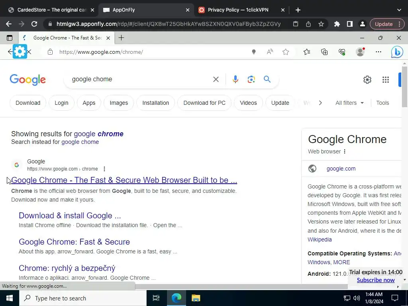Open Google Chrome Fast & Secure Web Browser result
The height and width of the screenshot is (306, 408).
(124, 180)
